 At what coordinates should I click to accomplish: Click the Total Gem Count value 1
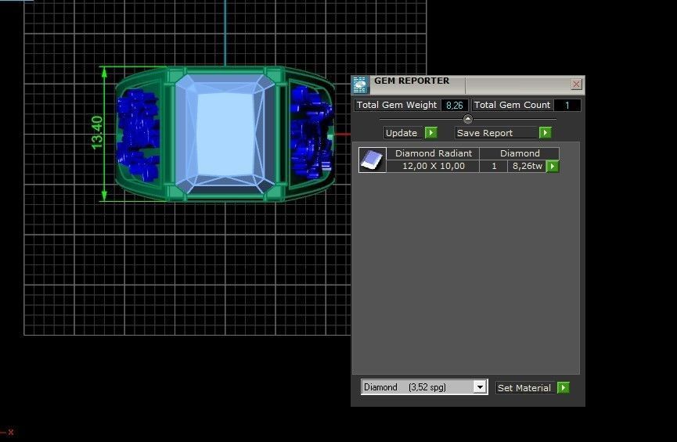[567, 106]
